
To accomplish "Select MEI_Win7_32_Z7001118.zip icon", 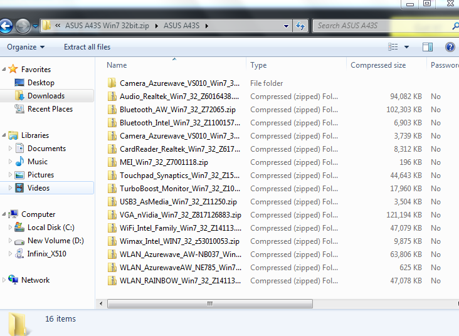I will [x=112, y=162].
